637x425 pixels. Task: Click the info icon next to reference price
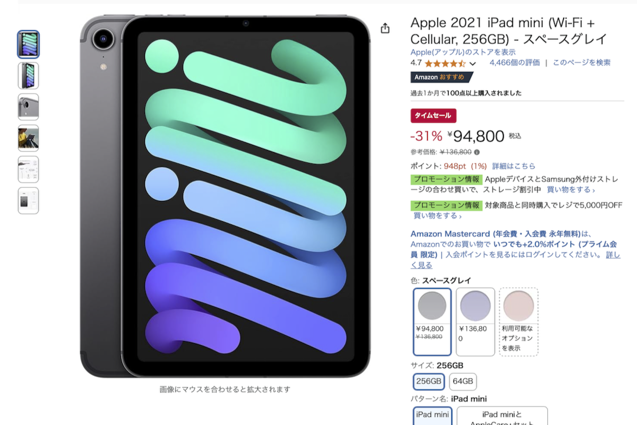point(477,152)
